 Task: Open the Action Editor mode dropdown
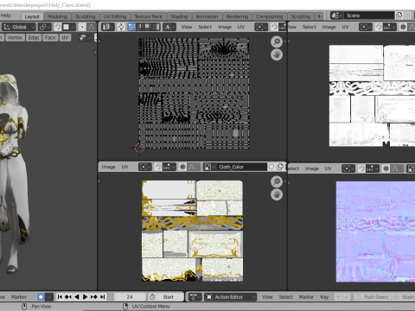coord(231,296)
